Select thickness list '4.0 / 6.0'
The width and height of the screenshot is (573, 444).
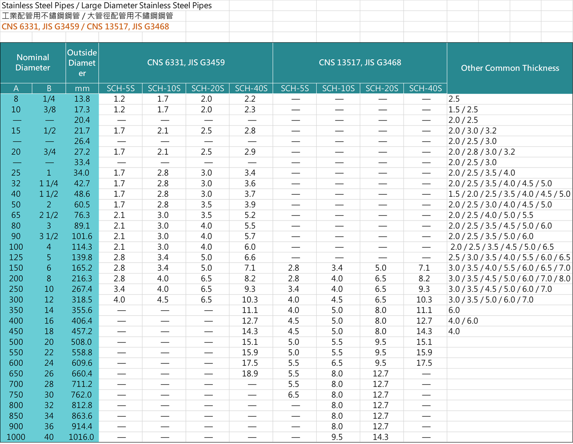(x=463, y=321)
